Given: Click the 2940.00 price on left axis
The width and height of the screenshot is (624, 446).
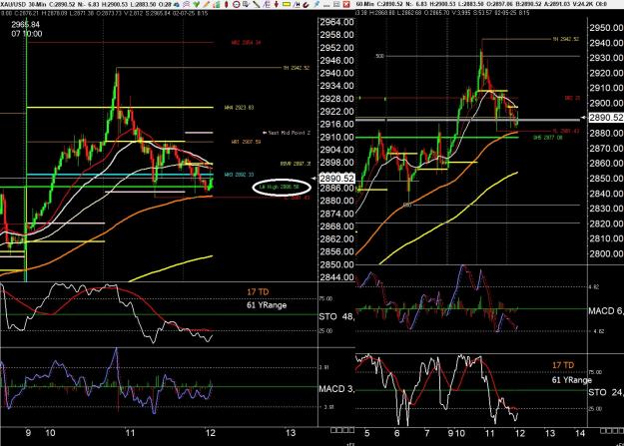Looking at the screenshot, I should click(x=336, y=73).
